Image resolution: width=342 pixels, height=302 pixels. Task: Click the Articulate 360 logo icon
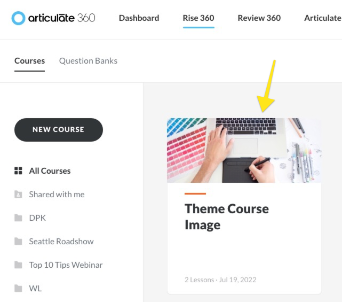[x=18, y=18]
